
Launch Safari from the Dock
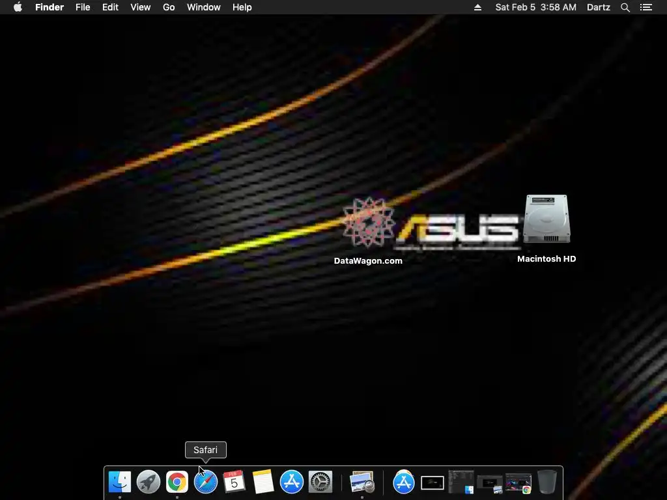(206, 482)
